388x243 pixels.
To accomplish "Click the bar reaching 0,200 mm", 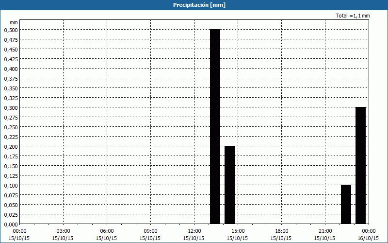I will 229,185.
